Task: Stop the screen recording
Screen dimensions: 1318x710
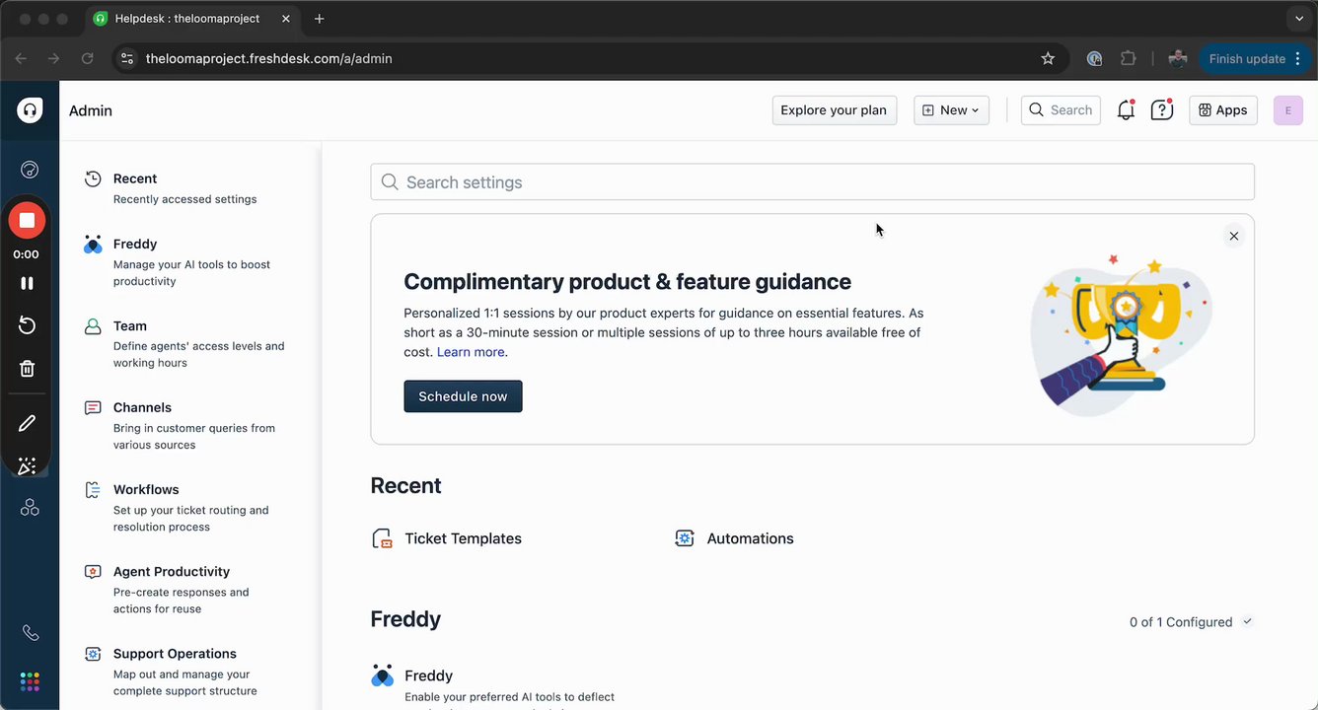Action: coord(28,221)
